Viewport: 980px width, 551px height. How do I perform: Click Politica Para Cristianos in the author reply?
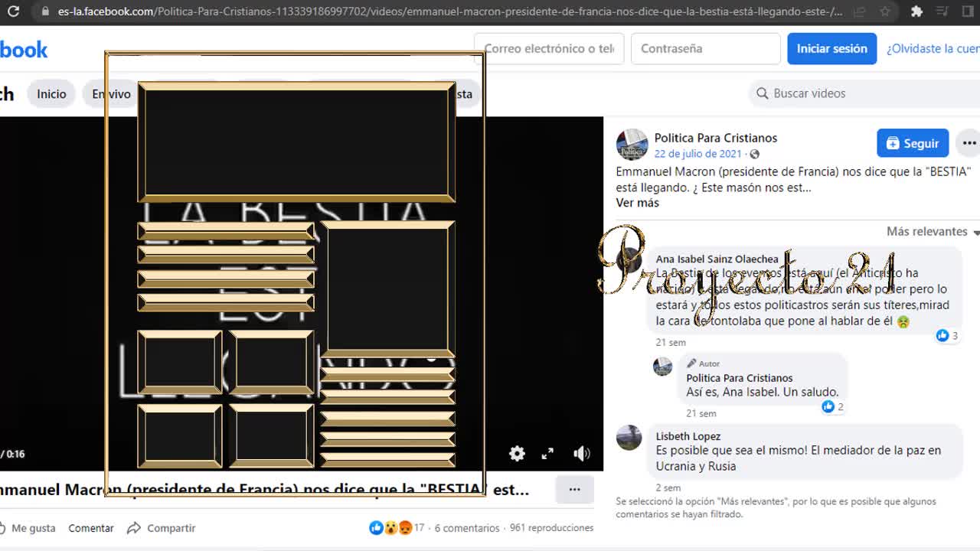pyautogui.click(x=740, y=378)
